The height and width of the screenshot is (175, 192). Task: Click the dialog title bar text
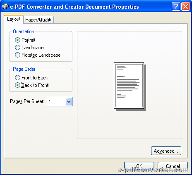point(74,7)
